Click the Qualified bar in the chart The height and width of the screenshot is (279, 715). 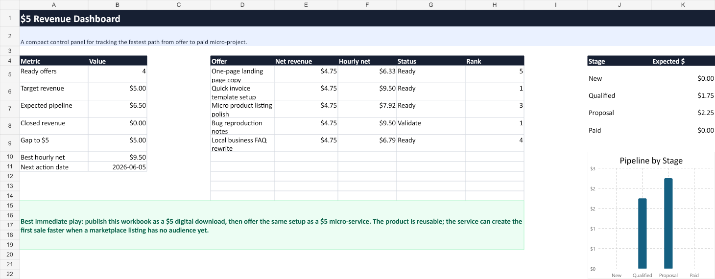pyautogui.click(x=643, y=233)
